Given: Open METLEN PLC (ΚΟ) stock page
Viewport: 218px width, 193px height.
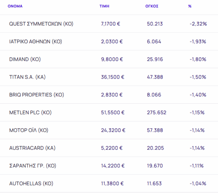Looking at the screenshot, I should (30, 113).
